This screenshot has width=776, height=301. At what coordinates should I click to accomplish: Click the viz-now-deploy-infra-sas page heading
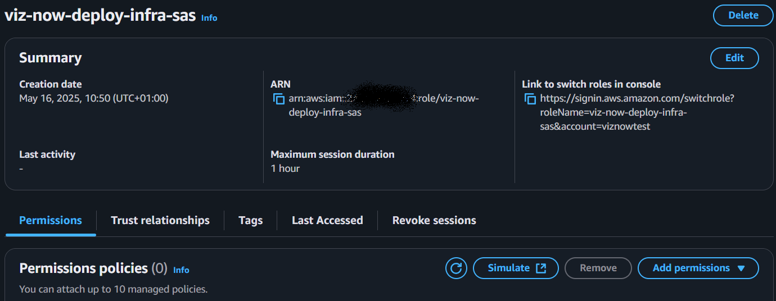100,15
